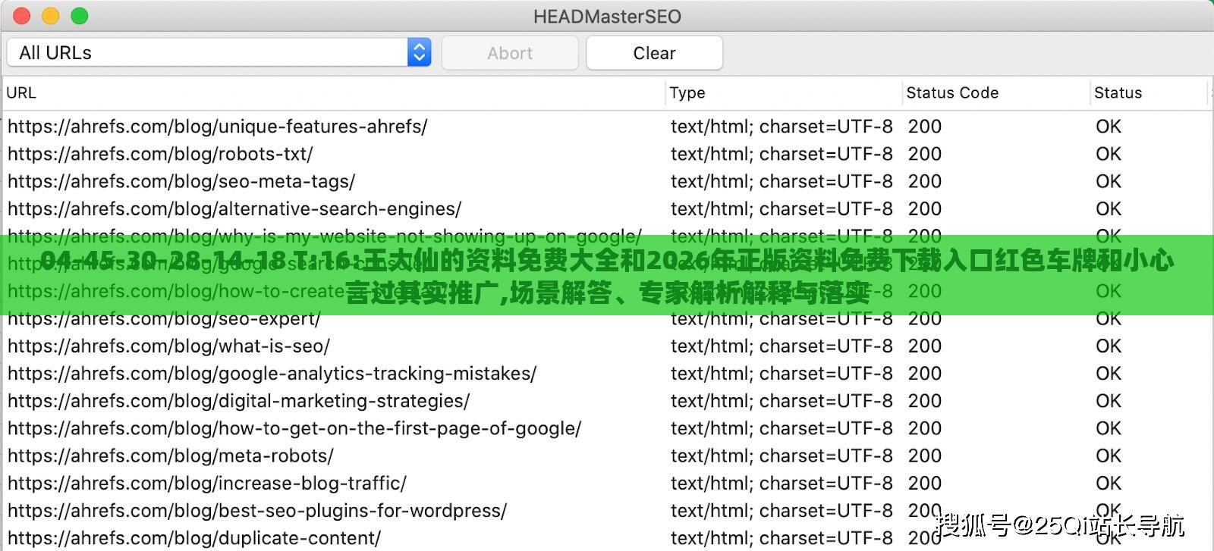Open the All URLs filter dropdown
Image resolution: width=1214 pixels, height=551 pixels.
pyautogui.click(x=219, y=53)
